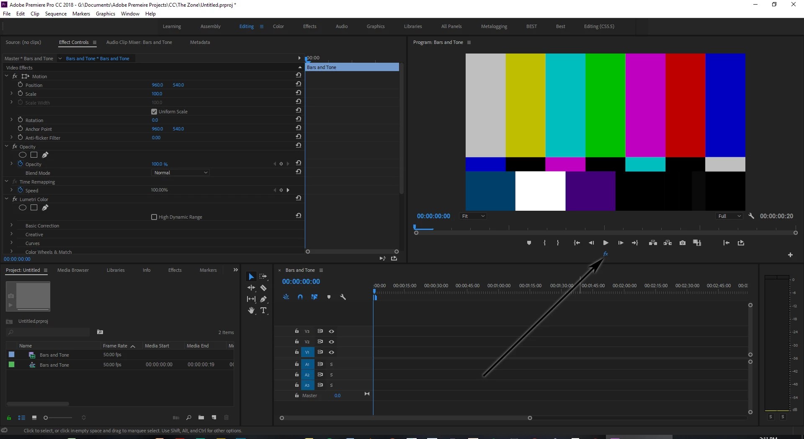Screen dimensions: 804x439
Task: Toggle nest sequences insert mode in timeline
Action: (x=286, y=297)
